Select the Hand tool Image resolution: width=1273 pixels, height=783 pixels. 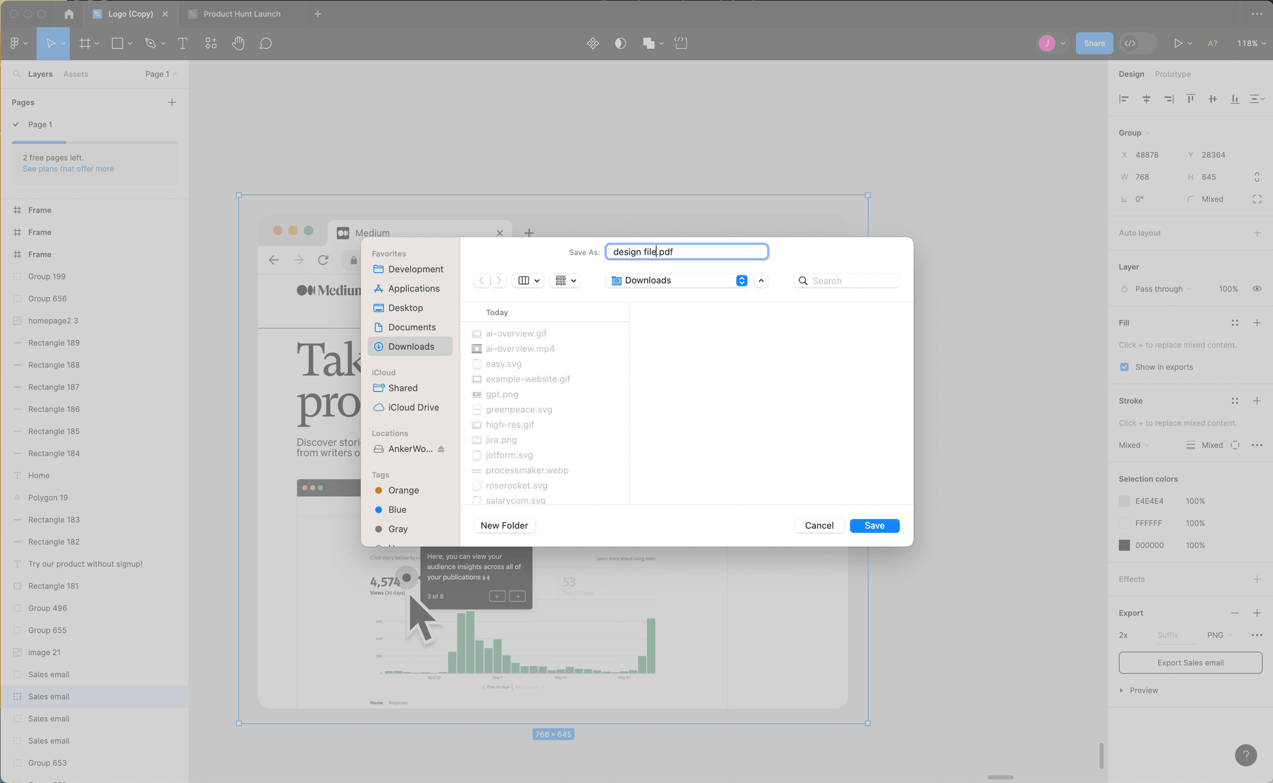click(x=238, y=43)
